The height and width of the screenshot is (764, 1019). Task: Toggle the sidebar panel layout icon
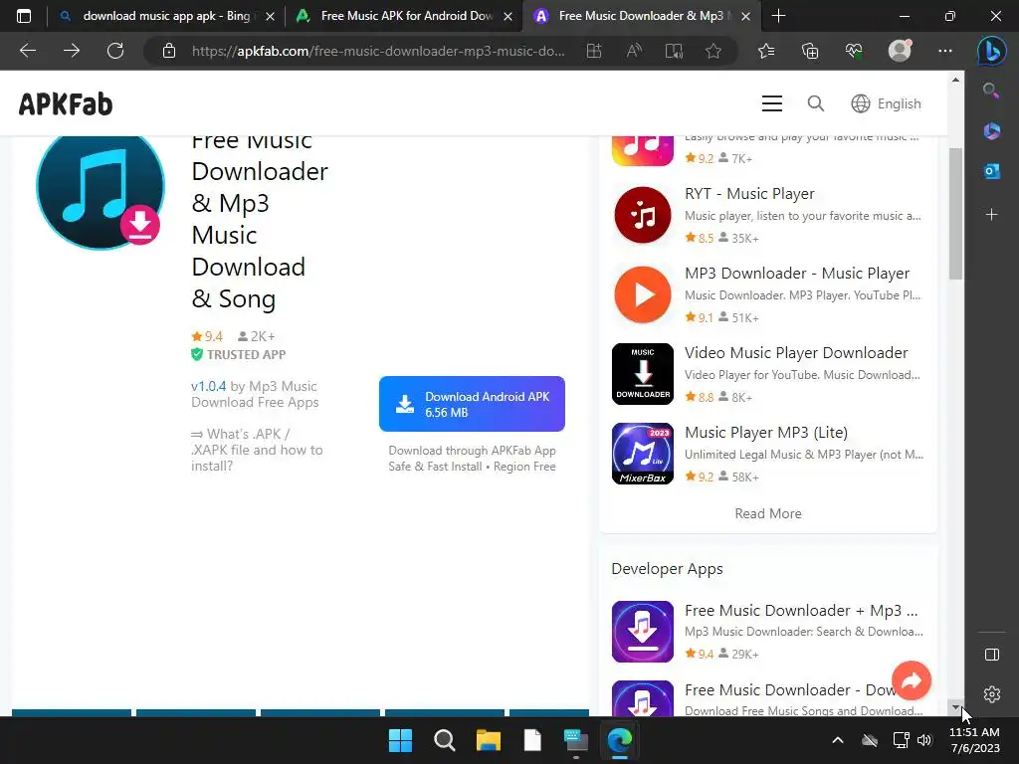pyautogui.click(x=992, y=655)
